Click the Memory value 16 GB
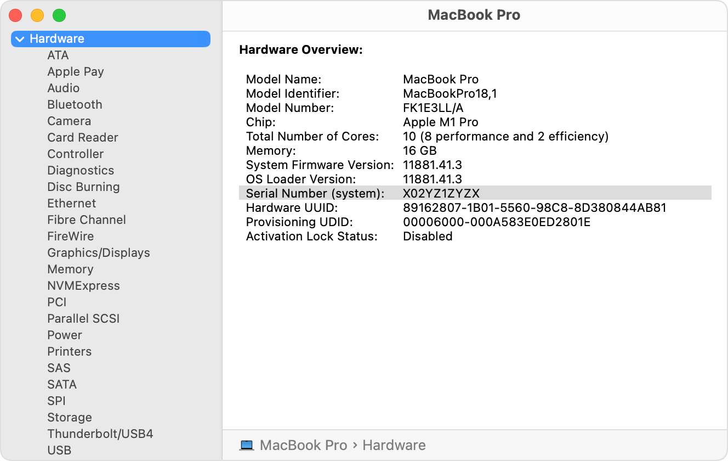The width and height of the screenshot is (728, 461). pos(420,150)
